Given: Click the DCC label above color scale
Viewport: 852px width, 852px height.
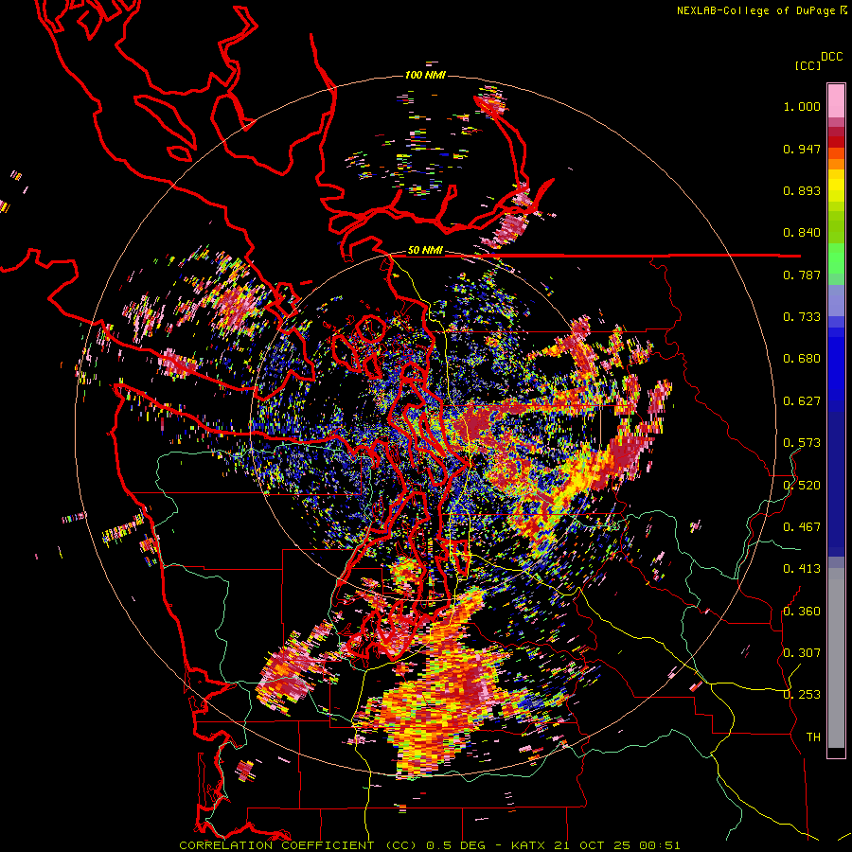Looking at the screenshot, I should coord(831,57).
